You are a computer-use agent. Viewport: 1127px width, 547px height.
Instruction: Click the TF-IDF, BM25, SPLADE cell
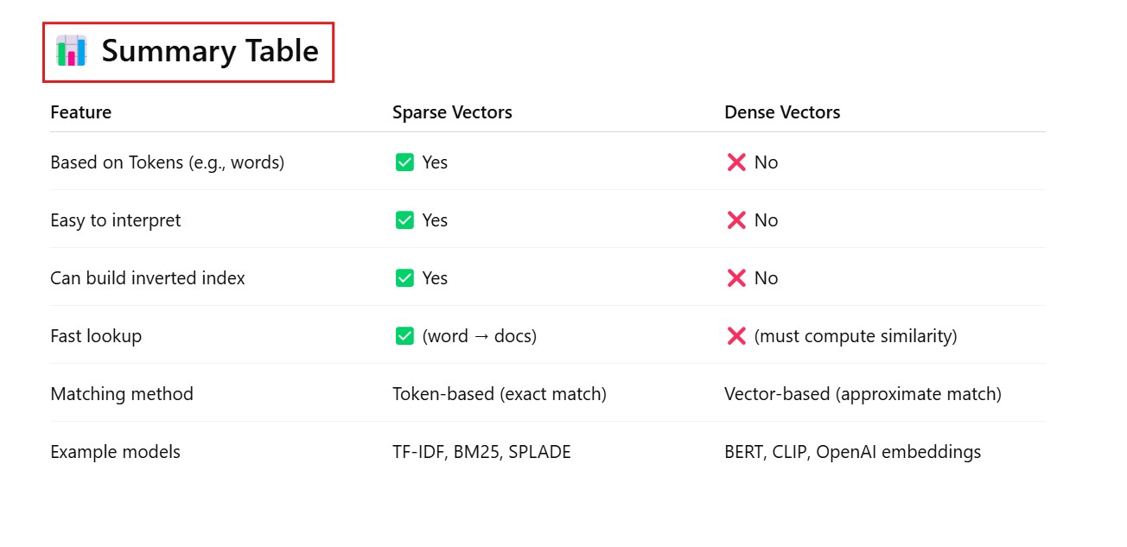click(x=481, y=452)
